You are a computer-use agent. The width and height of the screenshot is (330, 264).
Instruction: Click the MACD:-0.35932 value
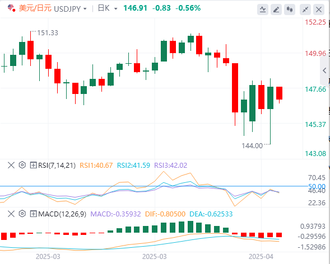tap(115, 214)
